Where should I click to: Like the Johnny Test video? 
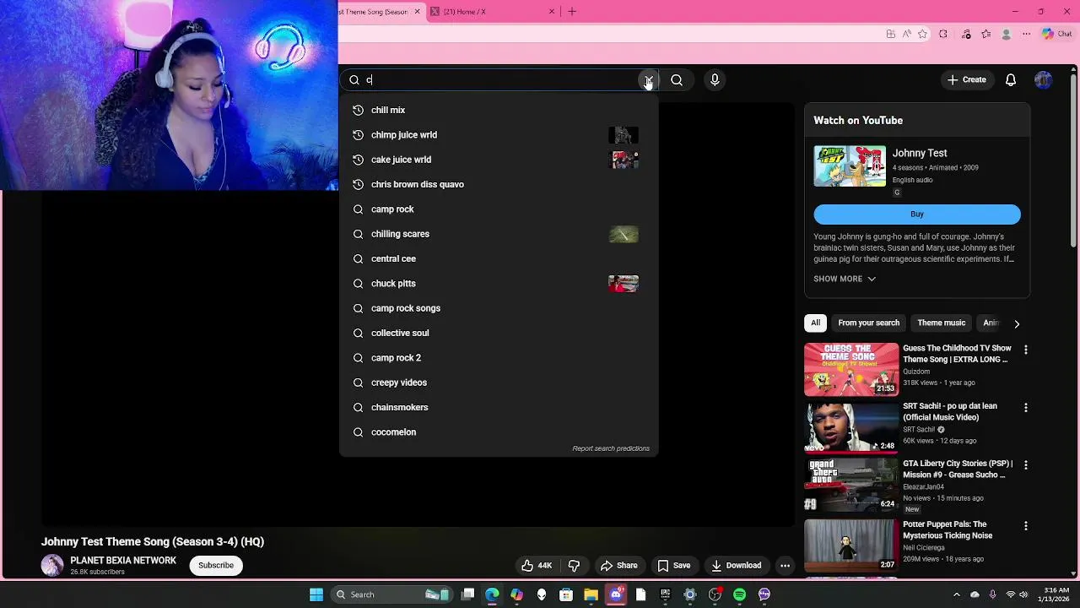coord(537,566)
